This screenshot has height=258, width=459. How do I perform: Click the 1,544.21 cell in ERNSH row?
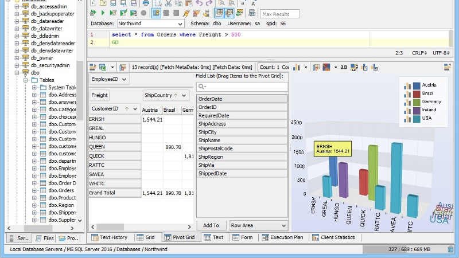[x=152, y=120]
